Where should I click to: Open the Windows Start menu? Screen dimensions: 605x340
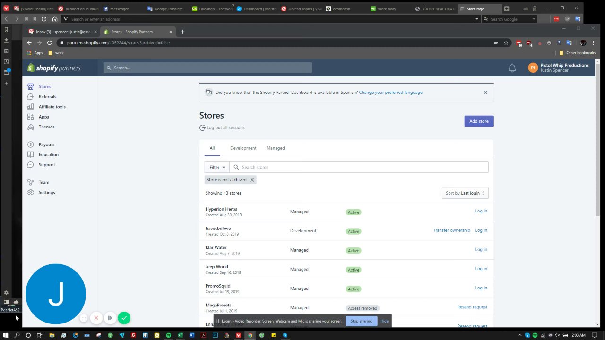click(6, 335)
